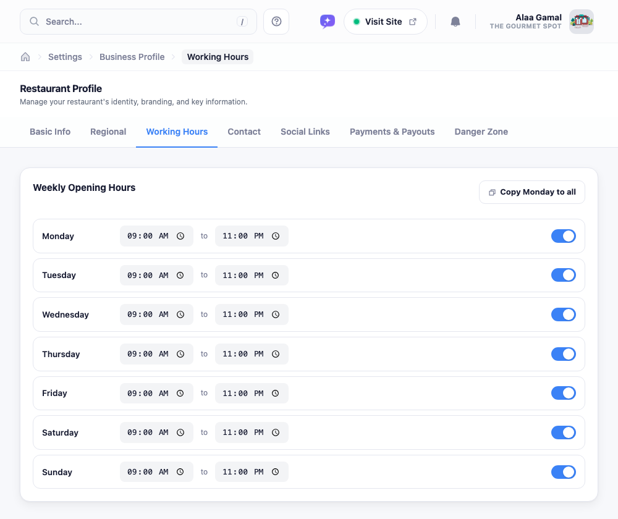The height and width of the screenshot is (519, 618).
Task: Click the Restaurant Profile heading
Action: [61, 89]
